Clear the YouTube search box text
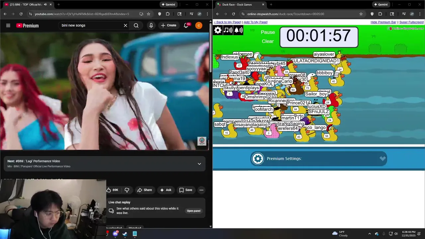Viewport: 425px width, 239px height. 126,26
